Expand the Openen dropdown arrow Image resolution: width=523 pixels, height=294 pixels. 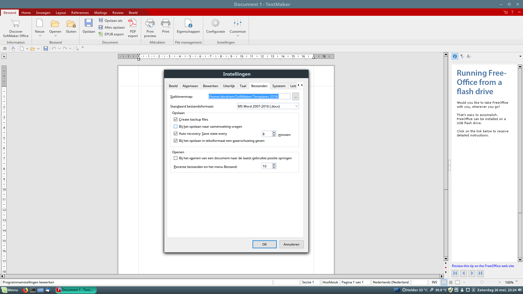pos(55,36)
